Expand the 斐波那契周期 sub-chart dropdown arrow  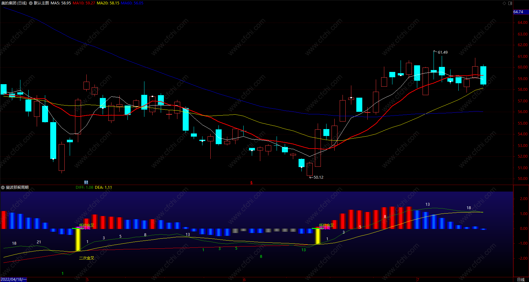pyautogui.click(x=3, y=187)
